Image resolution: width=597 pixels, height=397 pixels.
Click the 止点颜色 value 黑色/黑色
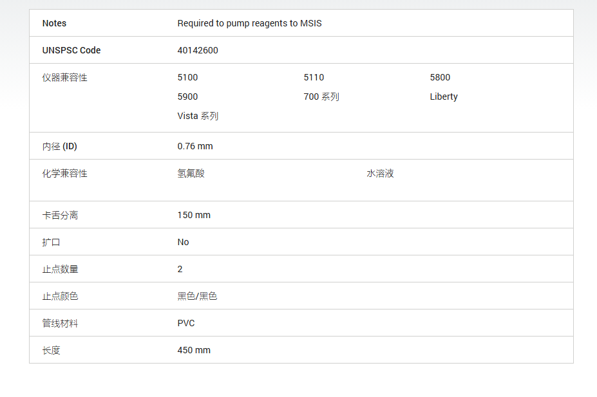(x=197, y=296)
